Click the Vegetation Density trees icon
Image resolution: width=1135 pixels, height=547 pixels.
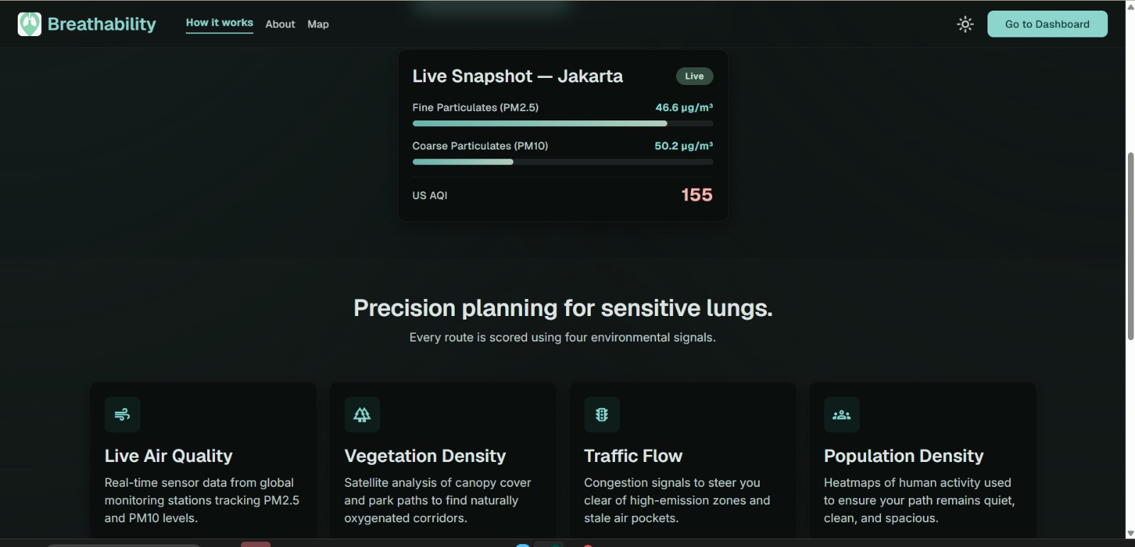coord(362,415)
